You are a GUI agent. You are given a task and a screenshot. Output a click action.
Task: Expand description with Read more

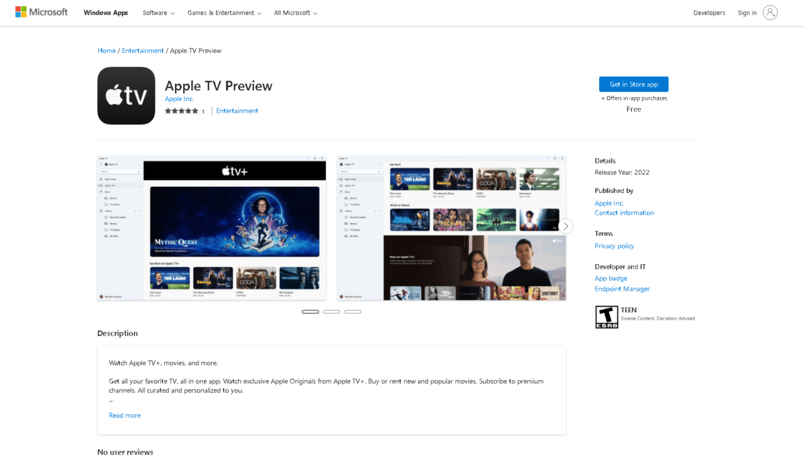click(x=125, y=415)
